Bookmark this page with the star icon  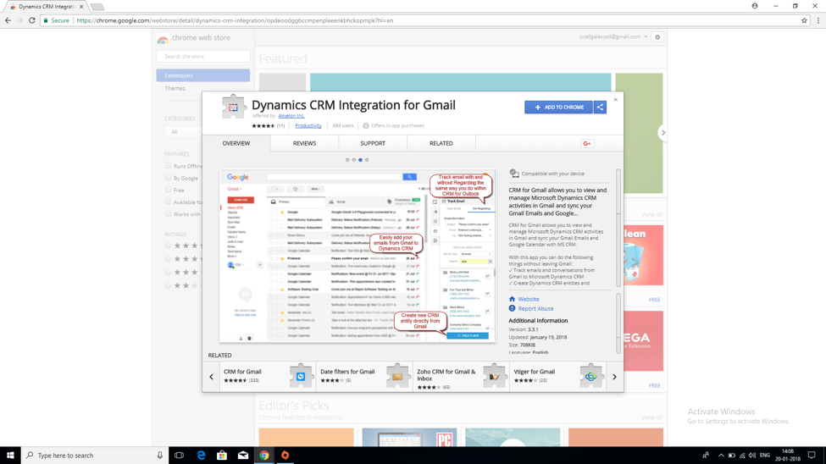[804, 20]
